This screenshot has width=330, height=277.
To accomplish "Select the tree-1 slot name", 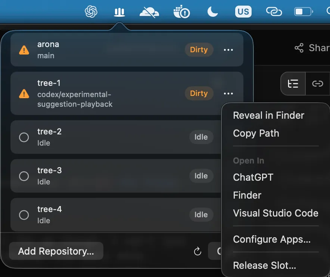I will point(49,83).
